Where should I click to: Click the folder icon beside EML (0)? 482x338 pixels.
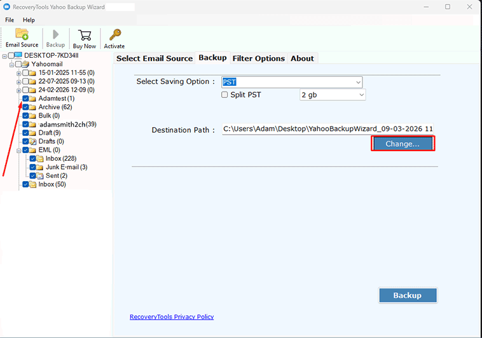[32, 150]
